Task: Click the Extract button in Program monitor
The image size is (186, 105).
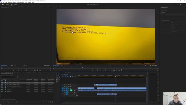Action: [117, 70]
